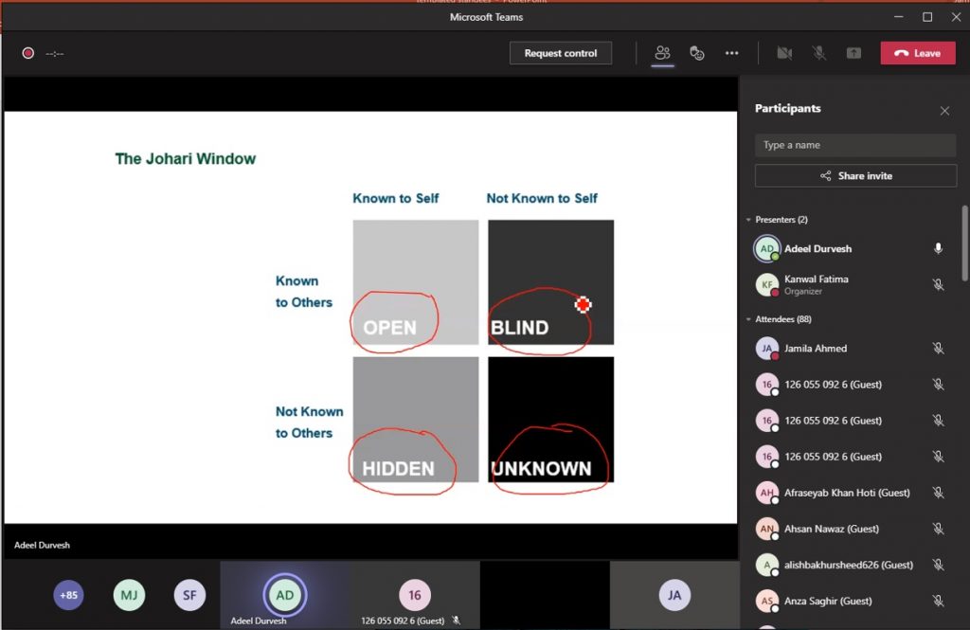Image resolution: width=970 pixels, height=630 pixels.
Task: Click Afraseyab Khan Hoti's muted mic icon
Action: coord(938,493)
